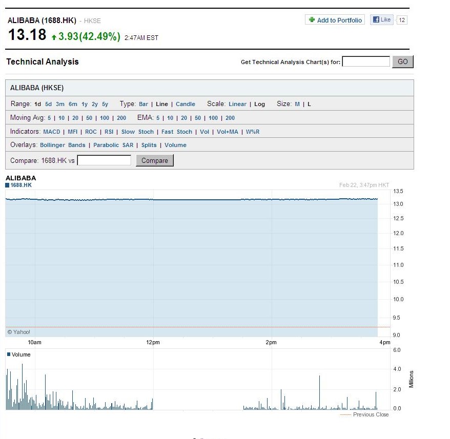This screenshot has width=450, height=439.
Task: Click the Volume legend color square
Action: point(9,354)
